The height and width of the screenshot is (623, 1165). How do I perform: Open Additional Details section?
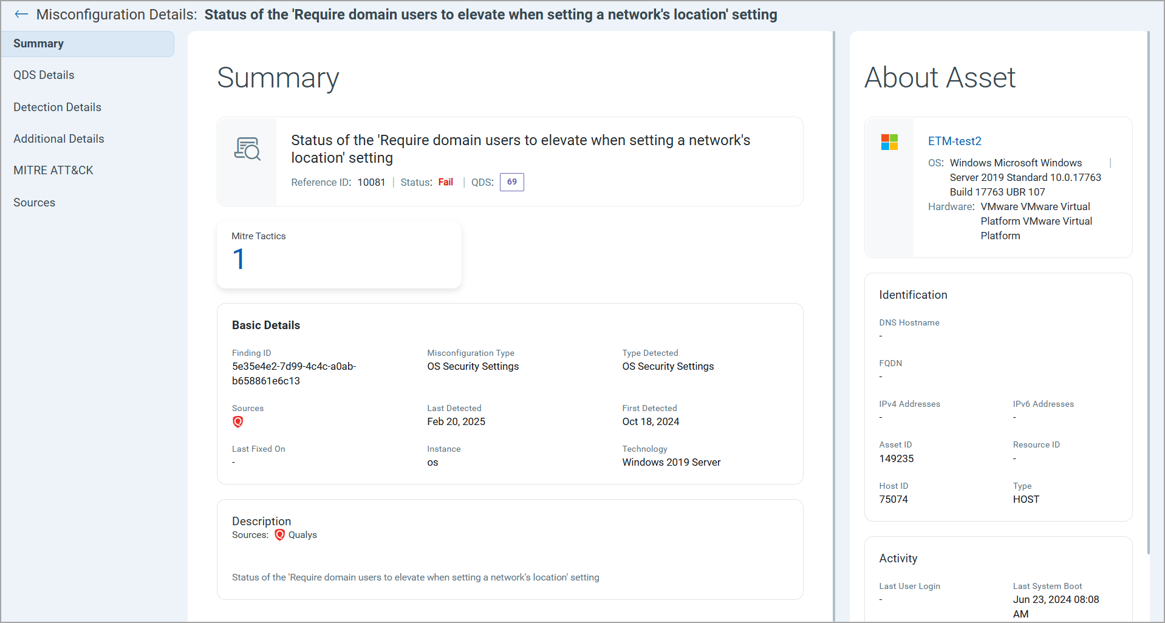pos(59,139)
